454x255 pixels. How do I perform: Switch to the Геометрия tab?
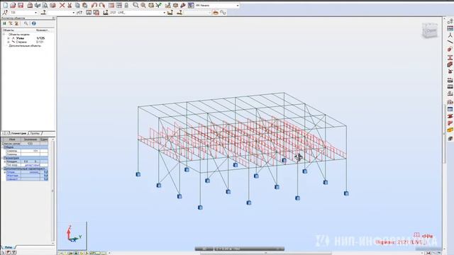pyautogui.click(x=19, y=133)
